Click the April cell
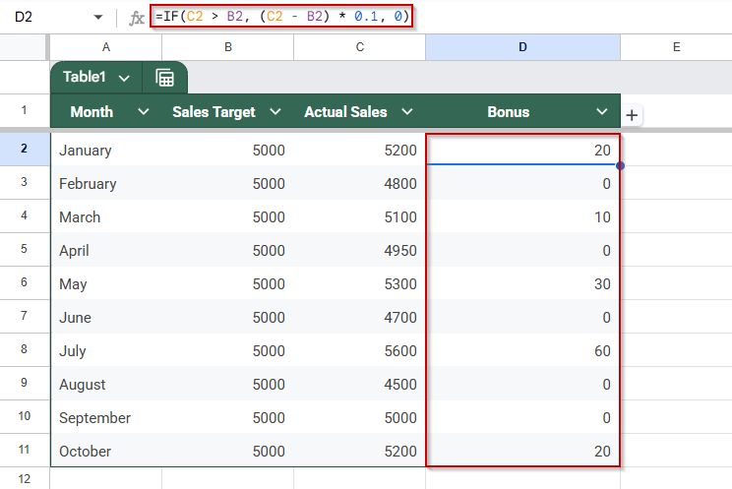 point(106,250)
